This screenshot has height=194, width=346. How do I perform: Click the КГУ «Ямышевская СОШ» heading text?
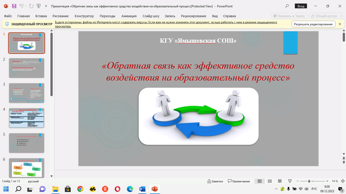point(198,40)
